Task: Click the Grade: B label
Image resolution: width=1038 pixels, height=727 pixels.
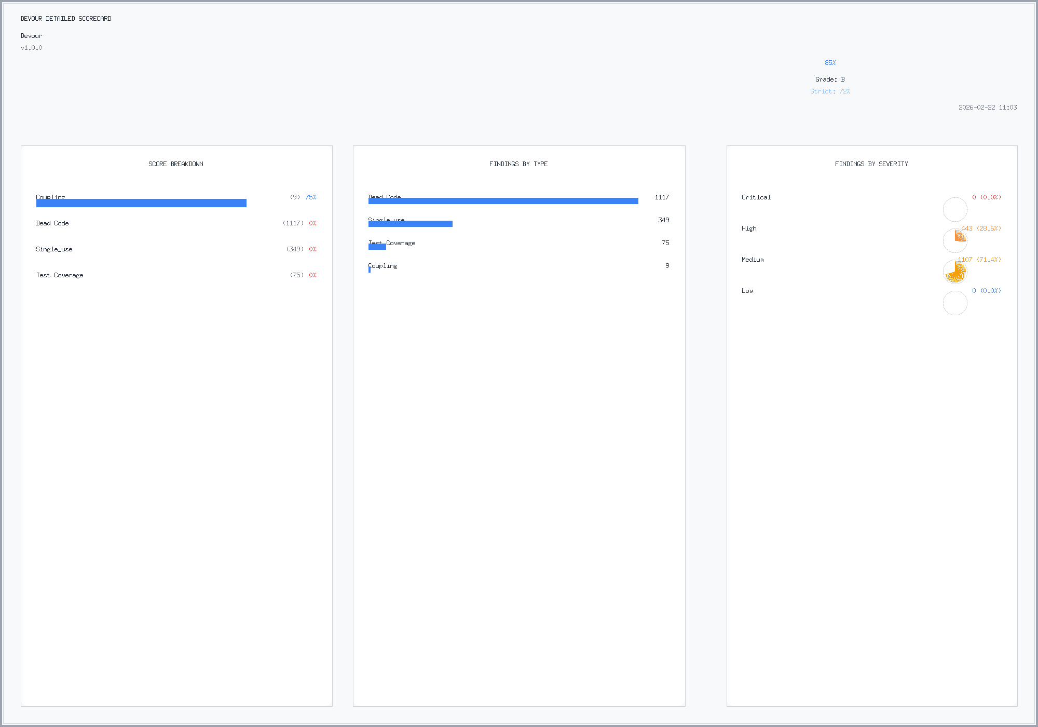Action: [x=830, y=79]
